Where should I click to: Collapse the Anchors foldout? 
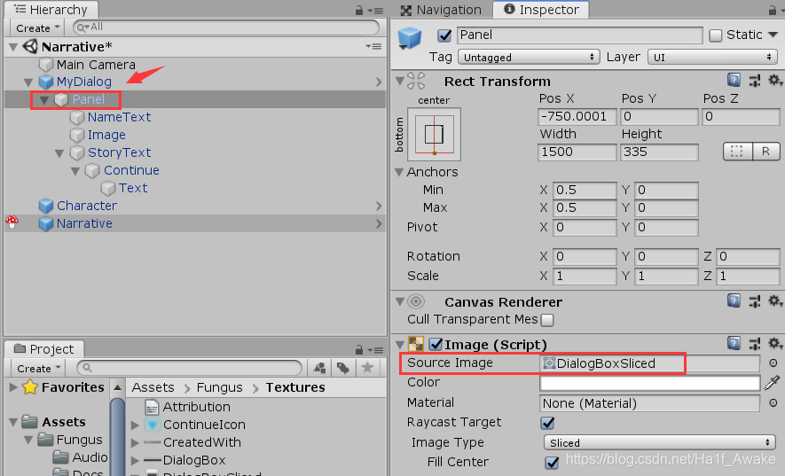point(399,172)
